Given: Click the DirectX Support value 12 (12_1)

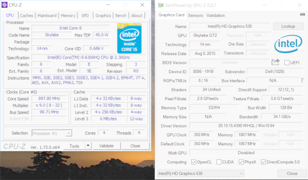Looking at the screenshot, I should [286, 89].
